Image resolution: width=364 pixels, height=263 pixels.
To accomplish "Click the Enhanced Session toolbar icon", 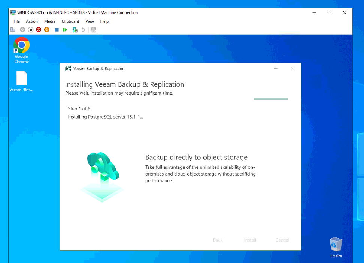I will [x=93, y=30].
